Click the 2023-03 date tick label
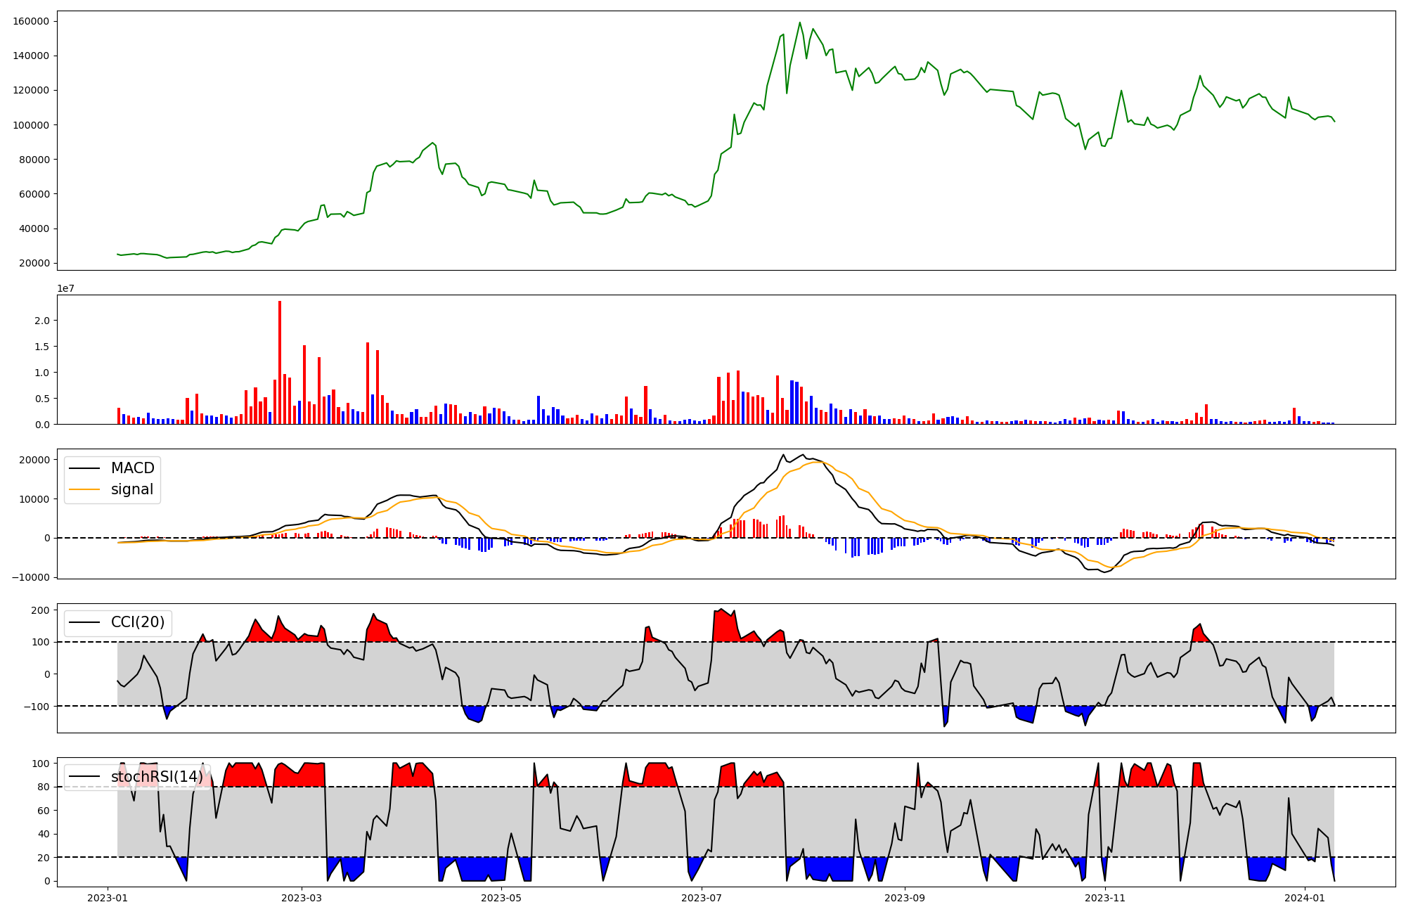 pos(302,898)
